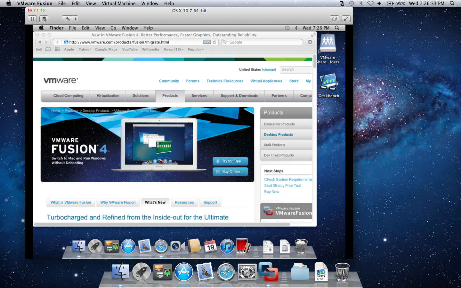Follow the Check System Requirements link

tap(288, 180)
